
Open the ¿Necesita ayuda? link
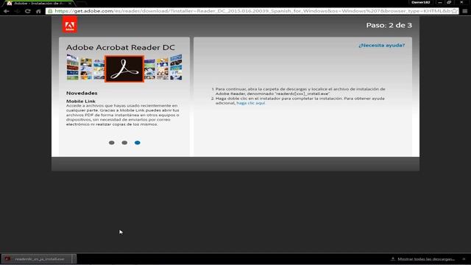click(x=381, y=46)
